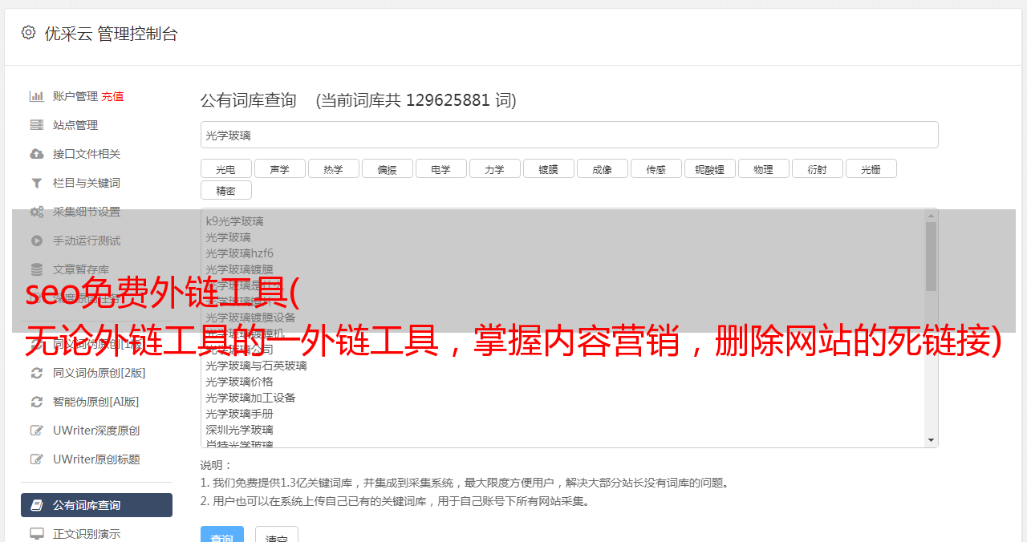Click the database icon for 文章暂存库

[37, 269]
